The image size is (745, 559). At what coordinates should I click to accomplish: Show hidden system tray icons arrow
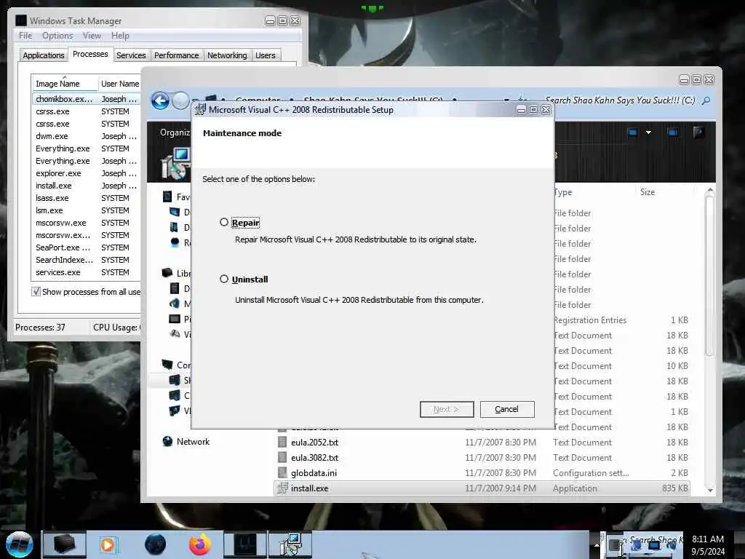[x=597, y=544]
